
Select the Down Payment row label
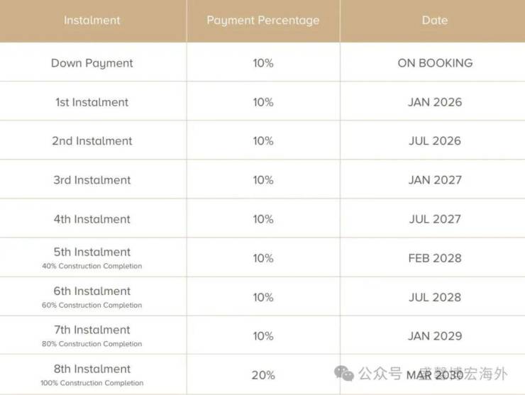pyautogui.click(x=92, y=63)
